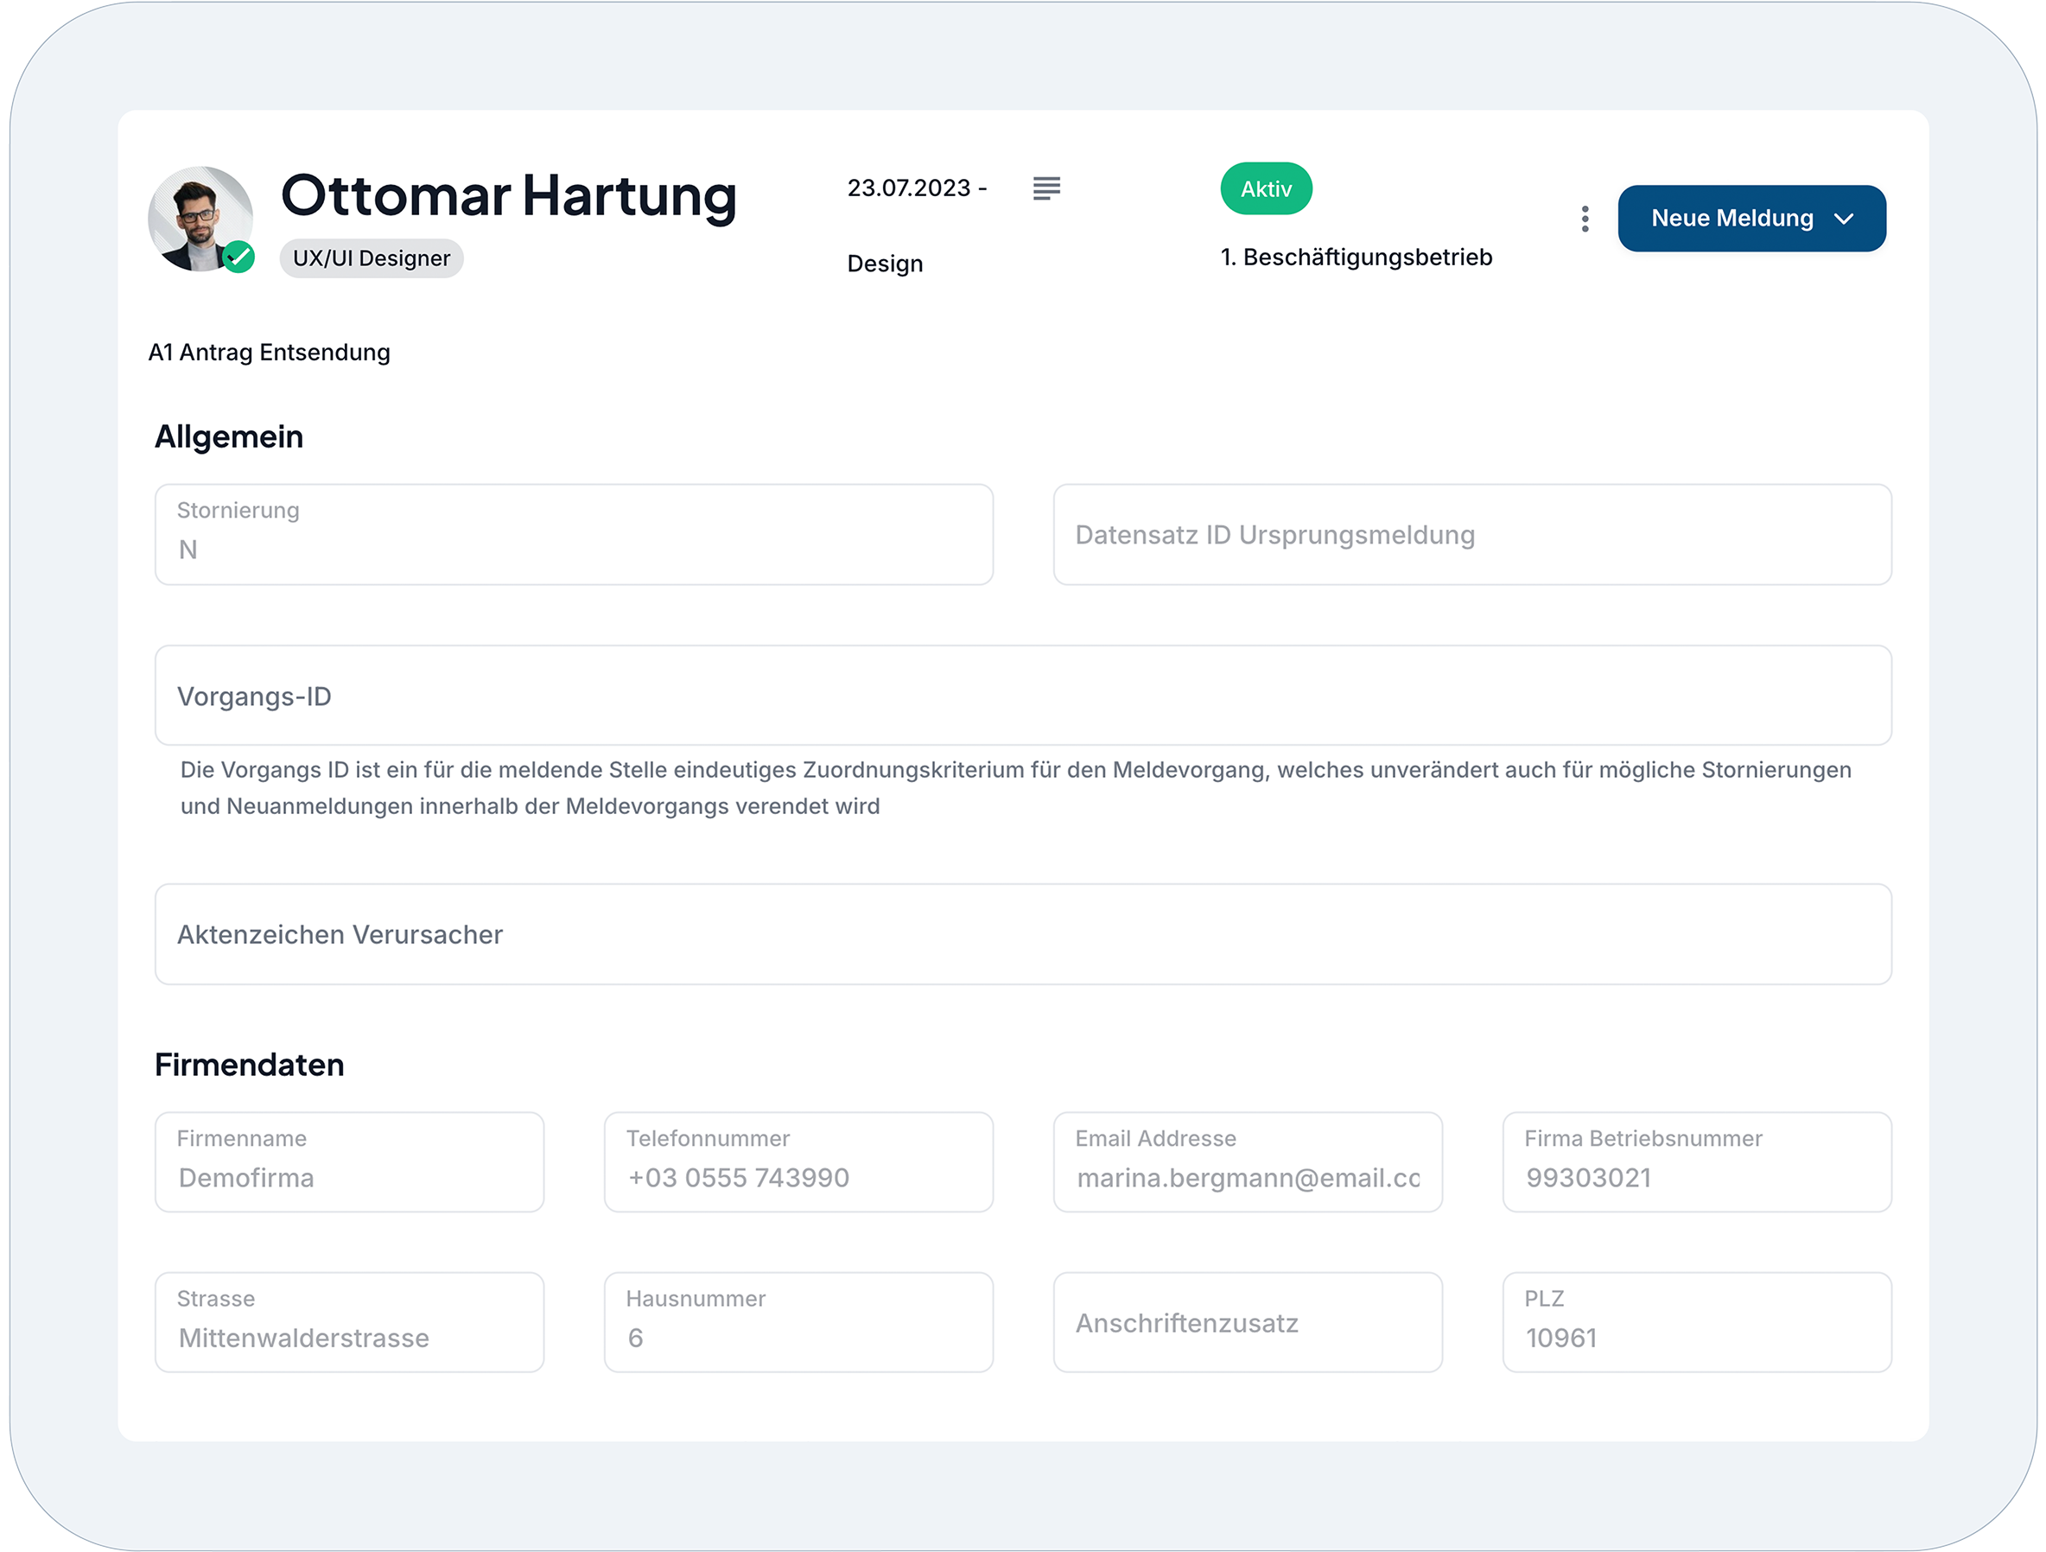Viewport: 2046px width, 1552px height.
Task: Open the Neue Meldung dropdown button
Action: point(1751,219)
